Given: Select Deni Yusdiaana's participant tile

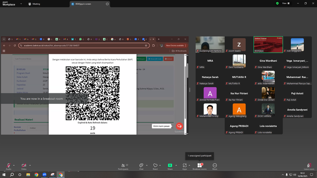Looking at the screenshot, I should (239, 61).
